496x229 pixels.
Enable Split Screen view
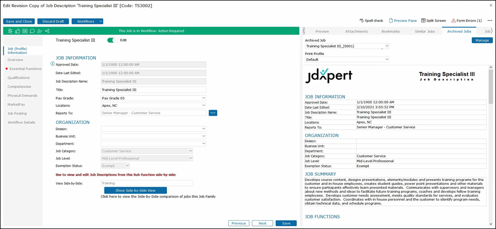[x=433, y=20]
